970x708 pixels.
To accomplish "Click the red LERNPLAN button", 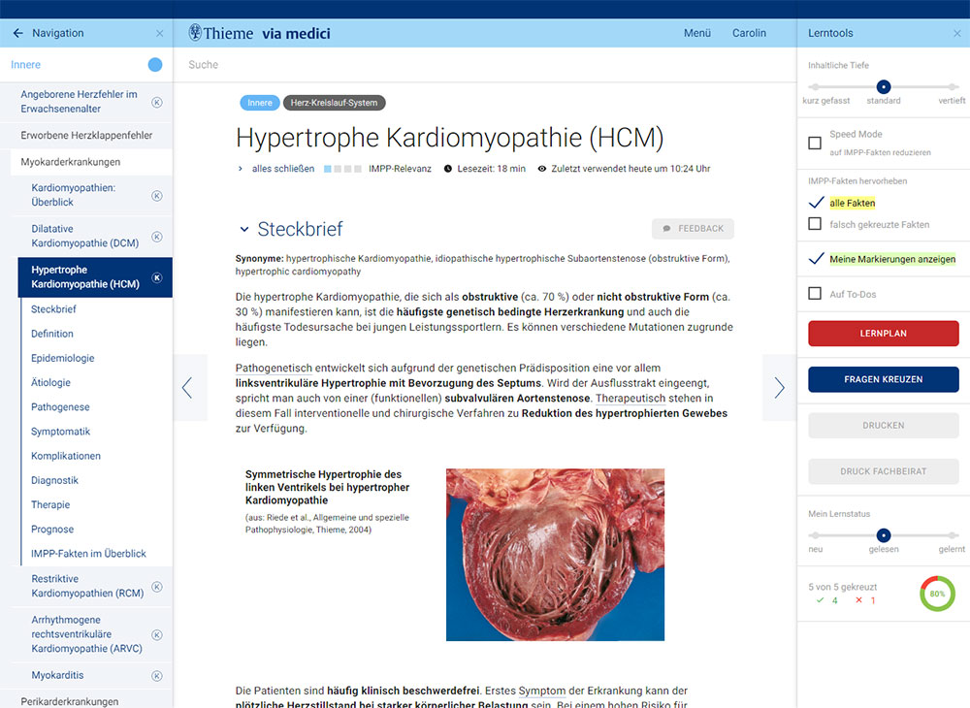I will click(884, 334).
